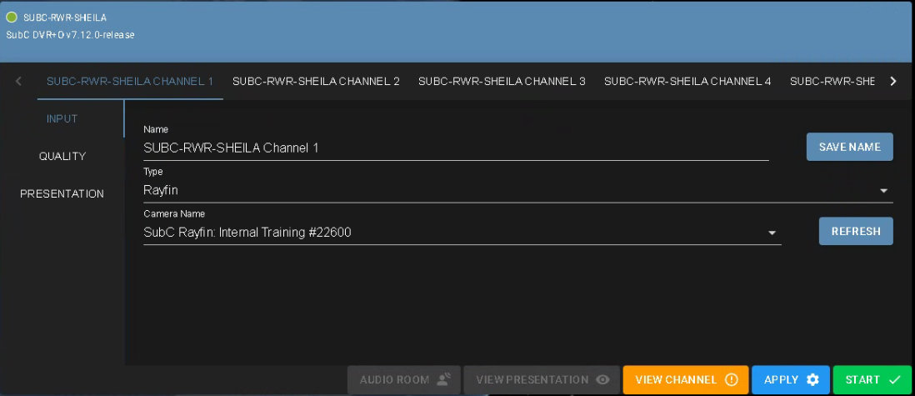The width and height of the screenshot is (915, 396).
Task: Click into the Name text field
Action: pos(455,148)
